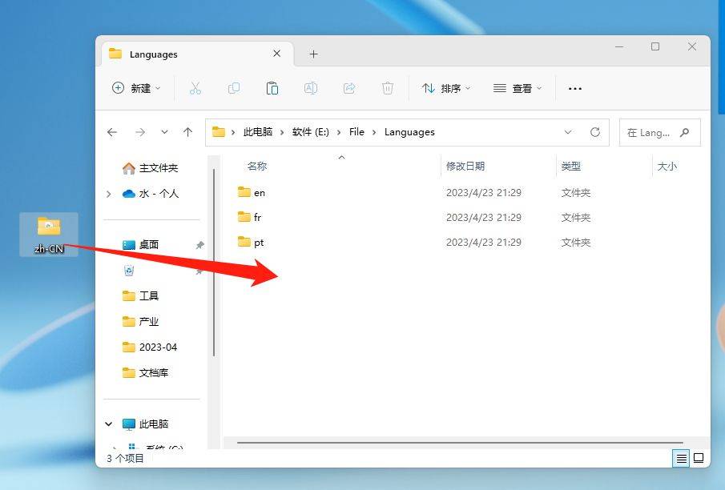This screenshot has width=725, height=490.
Task: Open the three-dot more options menu
Action: tap(574, 88)
